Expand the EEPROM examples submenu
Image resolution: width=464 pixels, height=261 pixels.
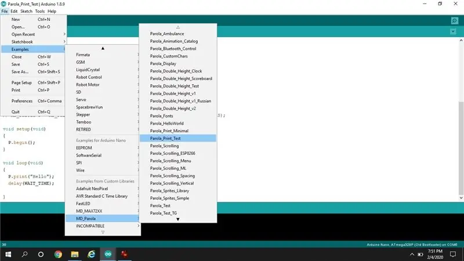coord(103,148)
